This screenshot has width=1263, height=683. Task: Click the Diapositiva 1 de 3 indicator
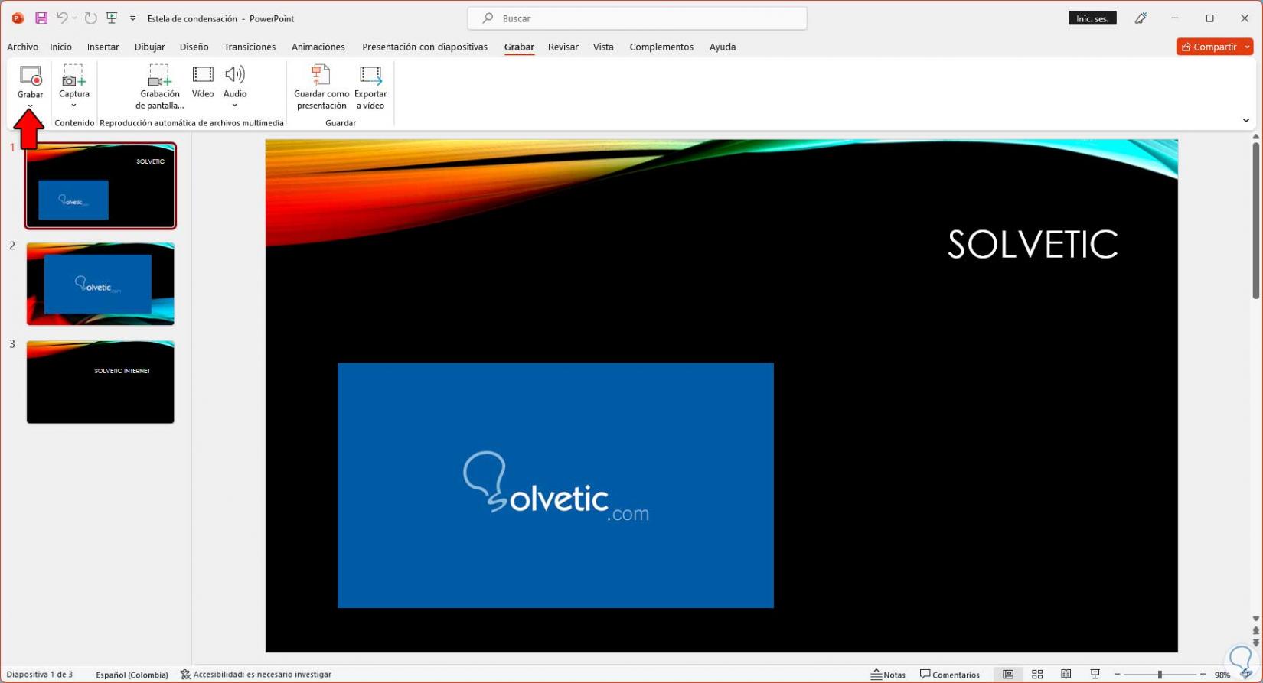(40, 675)
